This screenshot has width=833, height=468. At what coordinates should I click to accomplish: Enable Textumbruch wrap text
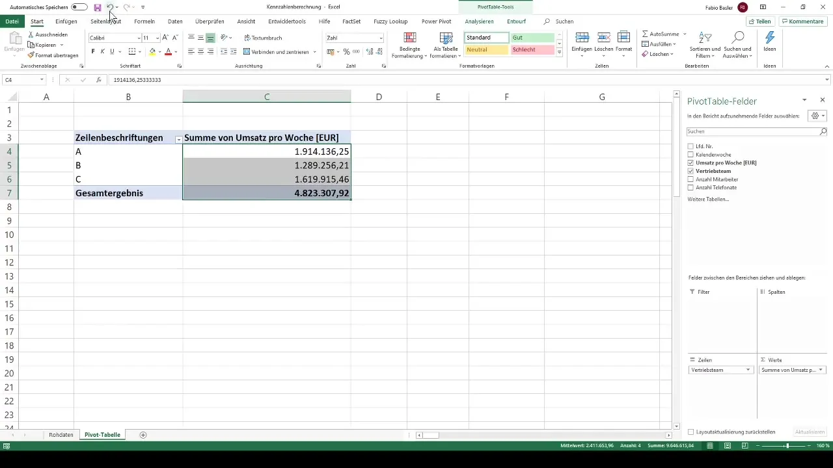pos(263,38)
